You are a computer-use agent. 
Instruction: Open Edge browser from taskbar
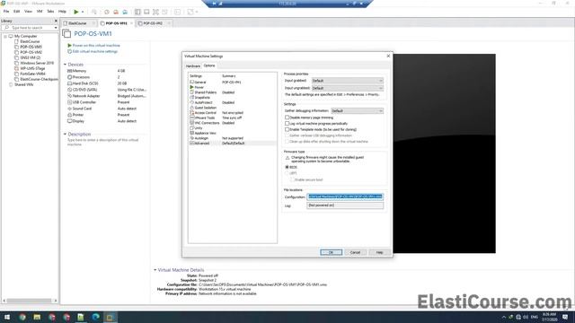click(x=96, y=317)
